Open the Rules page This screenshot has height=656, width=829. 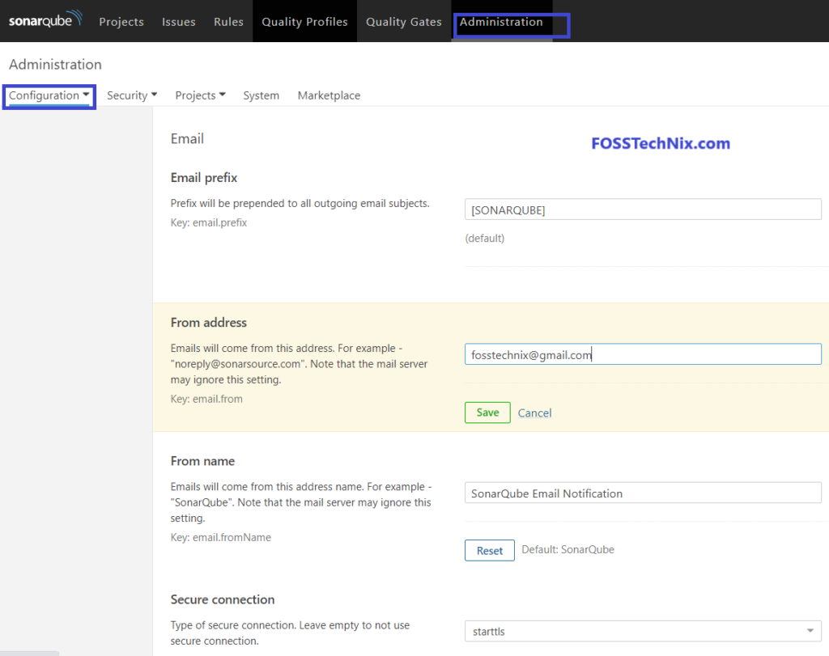click(228, 22)
